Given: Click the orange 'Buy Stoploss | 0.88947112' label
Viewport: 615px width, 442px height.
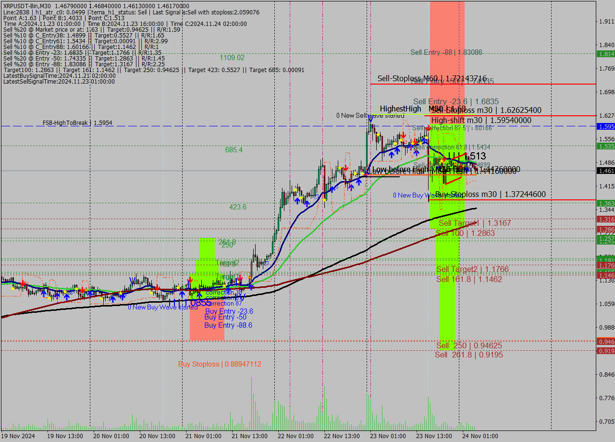Looking at the screenshot, I should click(x=220, y=364).
